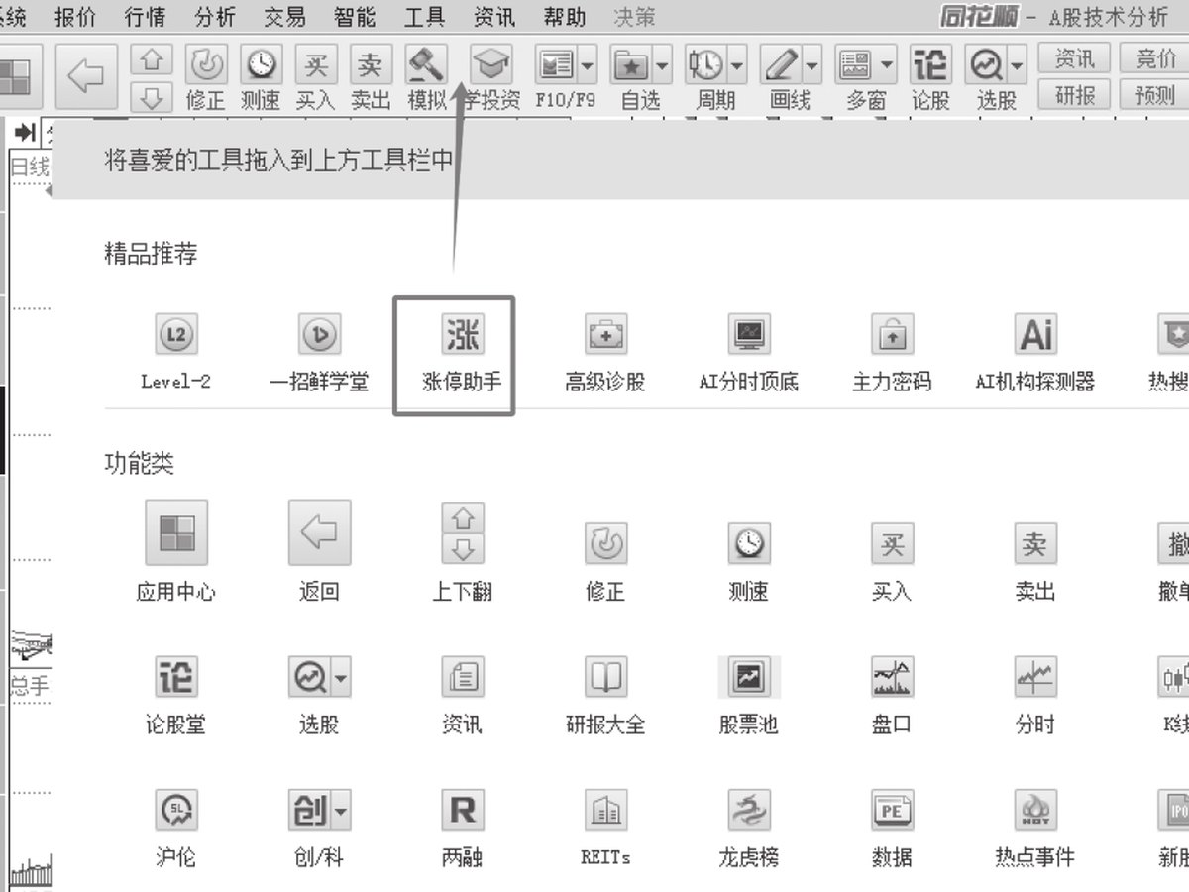Image resolution: width=1189 pixels, height=892 pixels.
Task: Select the 一招鲜学堂 tool icon
Action: (319, 336)
